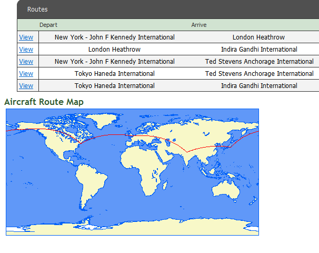Viewport: 319px width, 253px height.
Task: Click the world route map image
Action: pos(133,172)
